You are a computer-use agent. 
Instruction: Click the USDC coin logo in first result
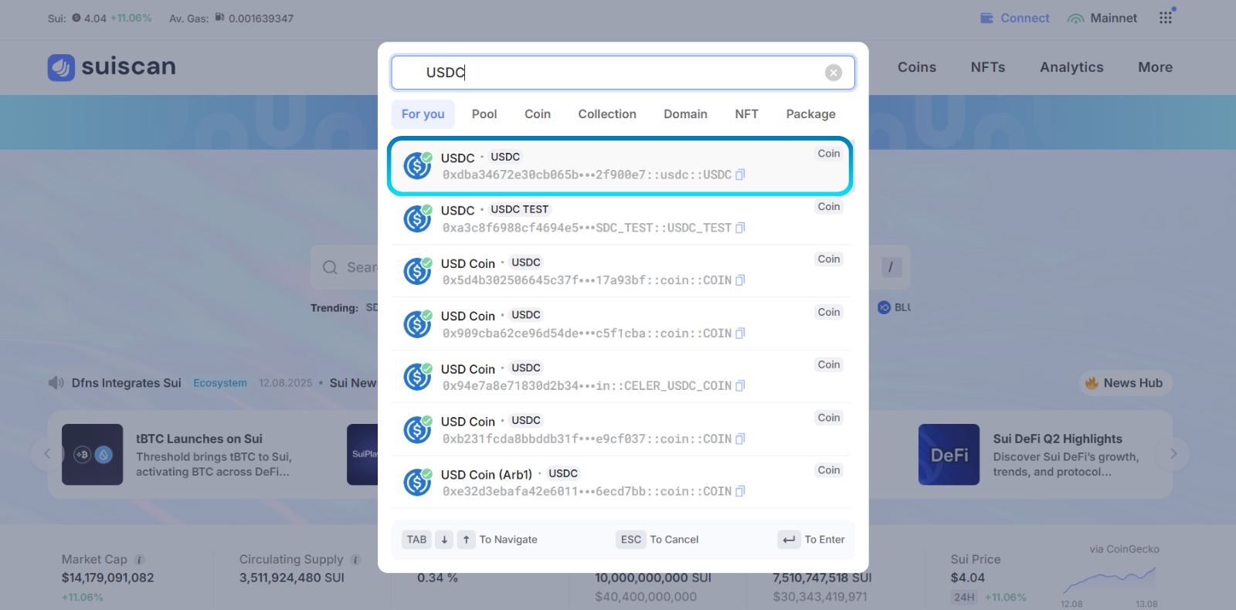(417, 165)
